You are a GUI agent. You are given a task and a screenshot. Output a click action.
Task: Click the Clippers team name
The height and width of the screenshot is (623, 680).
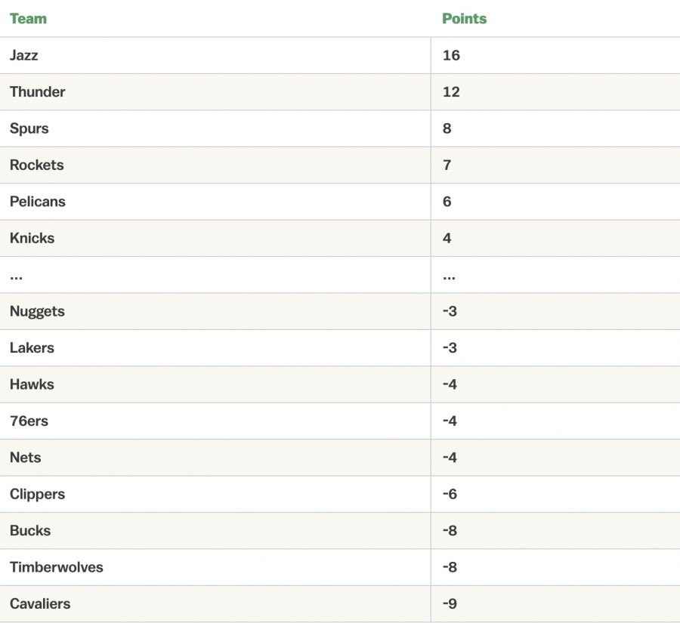38,495
